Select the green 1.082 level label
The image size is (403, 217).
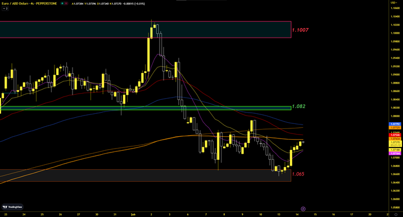pos(298,106)
